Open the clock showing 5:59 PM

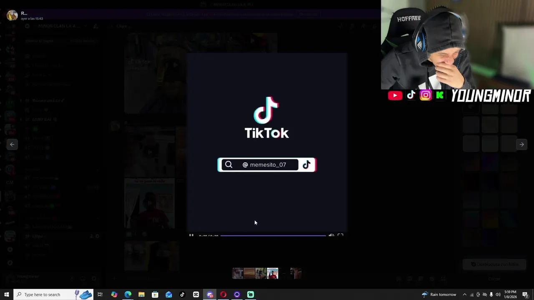(x=511, y=295)
